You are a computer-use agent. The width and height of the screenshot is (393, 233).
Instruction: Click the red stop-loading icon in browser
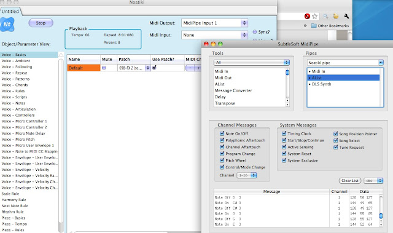(307, 17)
